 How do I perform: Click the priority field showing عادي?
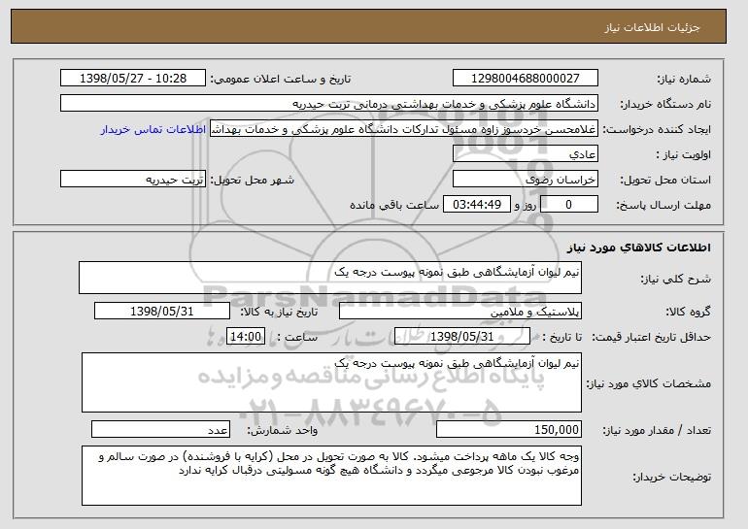[526, 154]
